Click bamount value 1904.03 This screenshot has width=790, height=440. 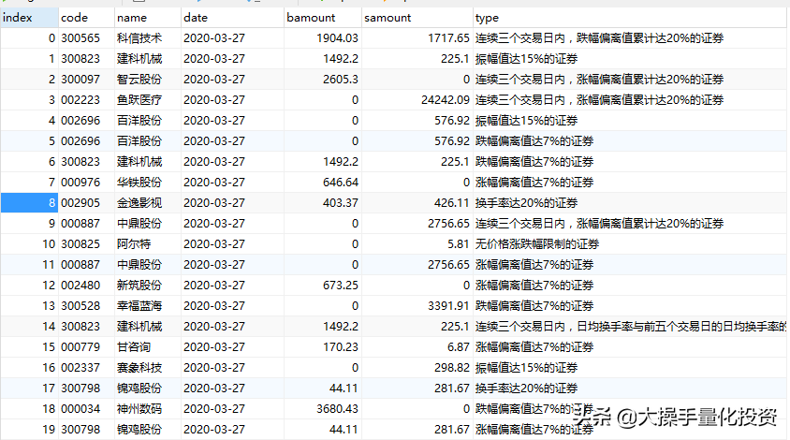click(x=337, y=38)
